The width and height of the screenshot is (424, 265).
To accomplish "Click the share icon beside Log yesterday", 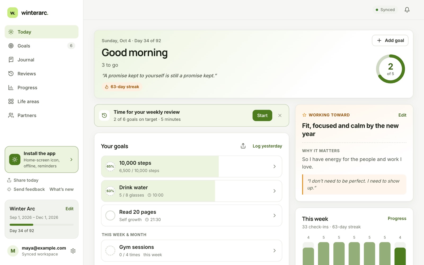I will pyautogui.click(x=243, y=146).
